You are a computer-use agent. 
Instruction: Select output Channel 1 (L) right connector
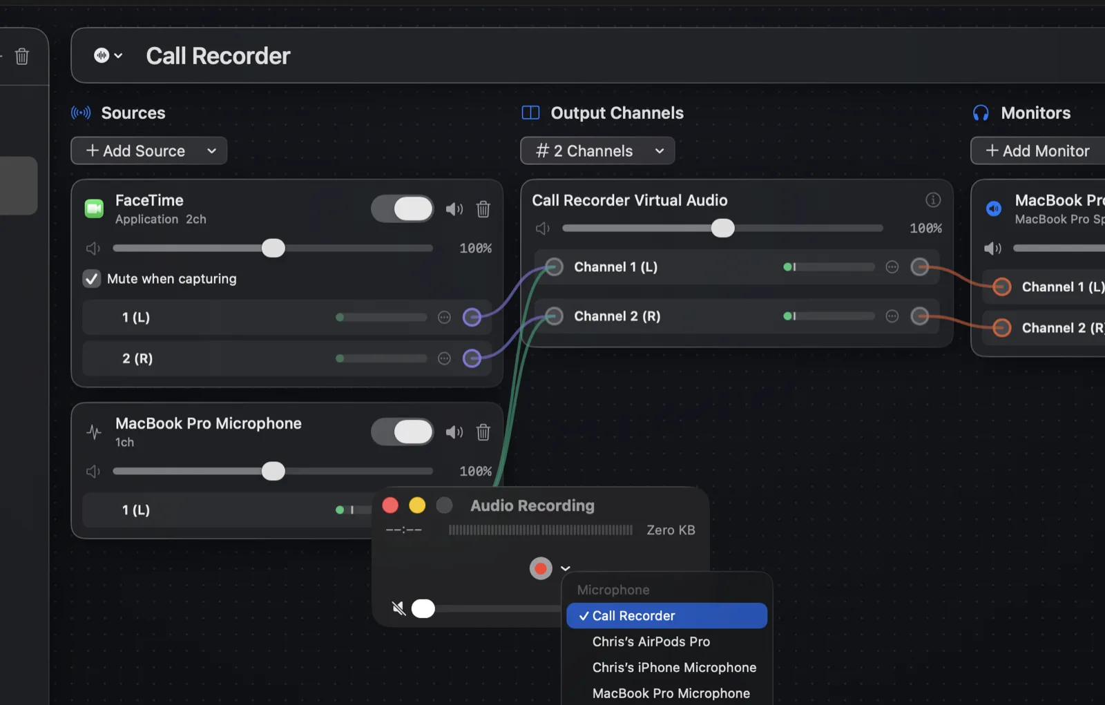(919, 267)
